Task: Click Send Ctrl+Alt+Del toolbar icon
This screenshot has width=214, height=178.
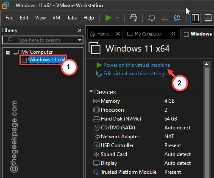Action: coord(133,18)
